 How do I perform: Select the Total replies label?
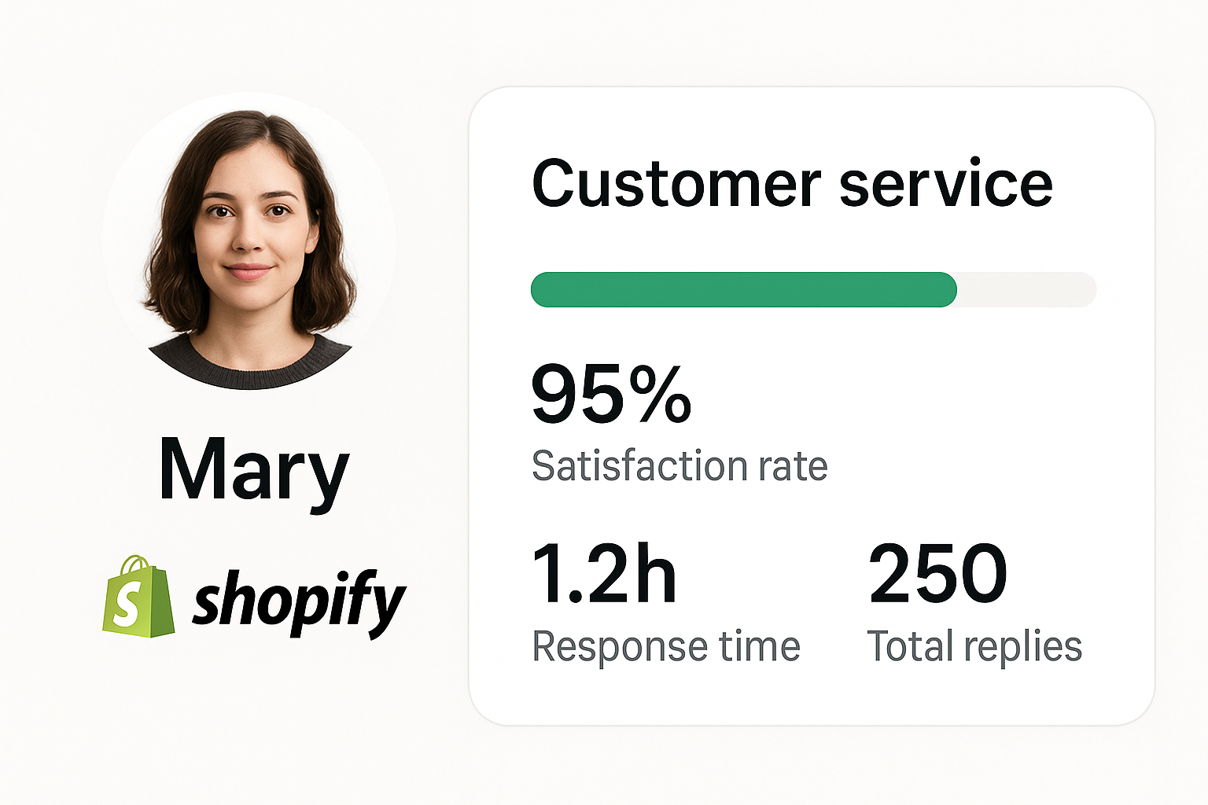click(x=974, y=646)
